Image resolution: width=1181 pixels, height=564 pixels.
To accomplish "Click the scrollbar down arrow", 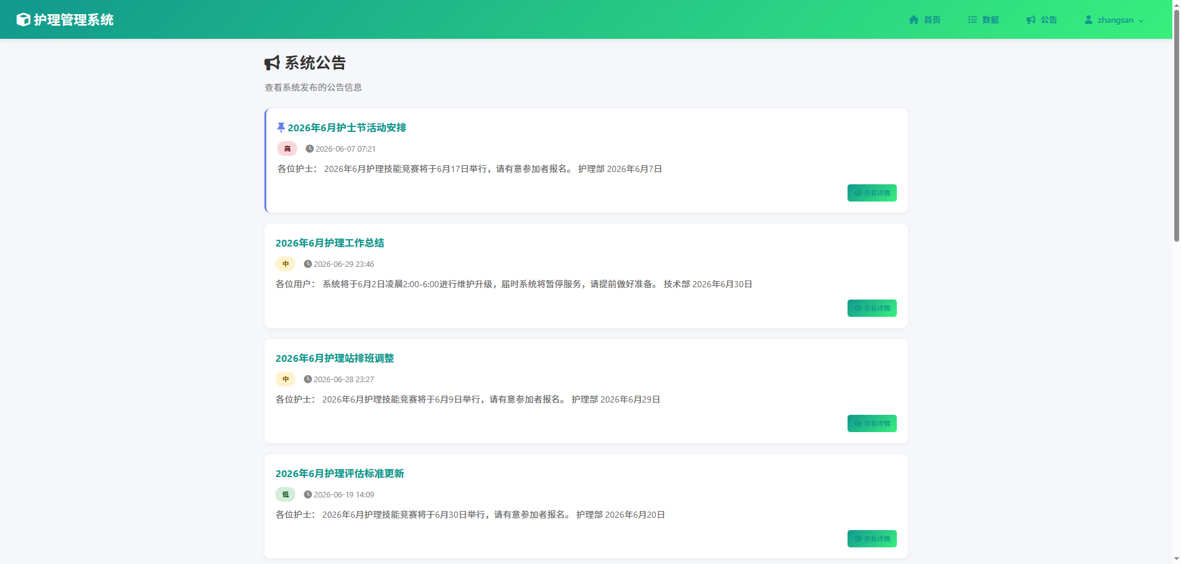I will click(x=1176, y=559).
